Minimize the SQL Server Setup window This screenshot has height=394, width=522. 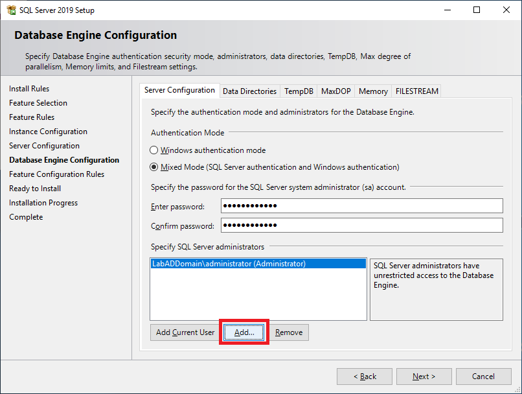tap(447, 10)
